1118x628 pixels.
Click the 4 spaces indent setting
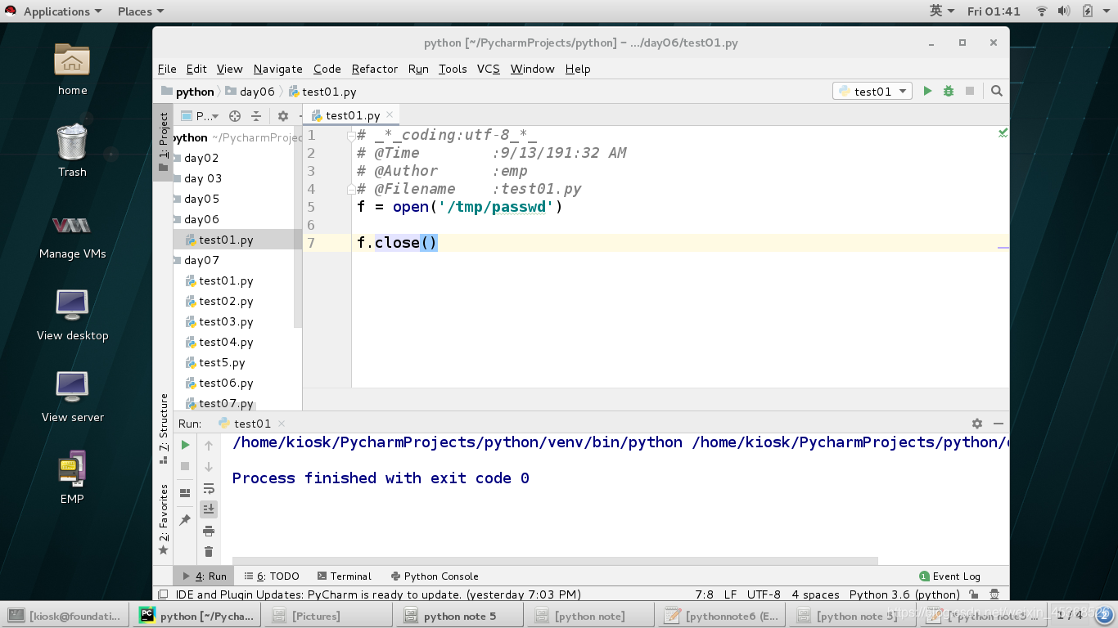pos(815,594)
